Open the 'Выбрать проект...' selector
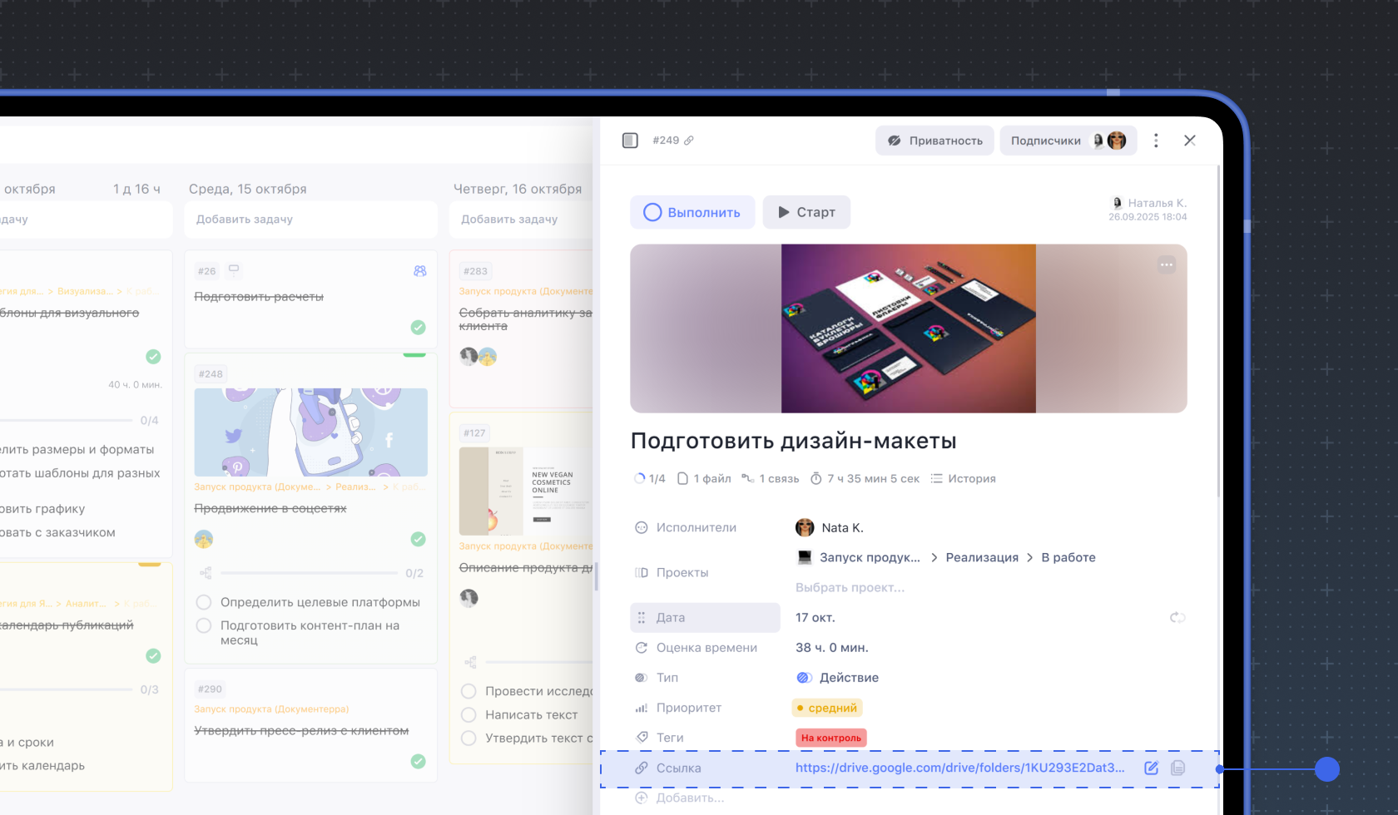Screen dimensions: 1398x815 pyautogui.click(x=850, y=588)
